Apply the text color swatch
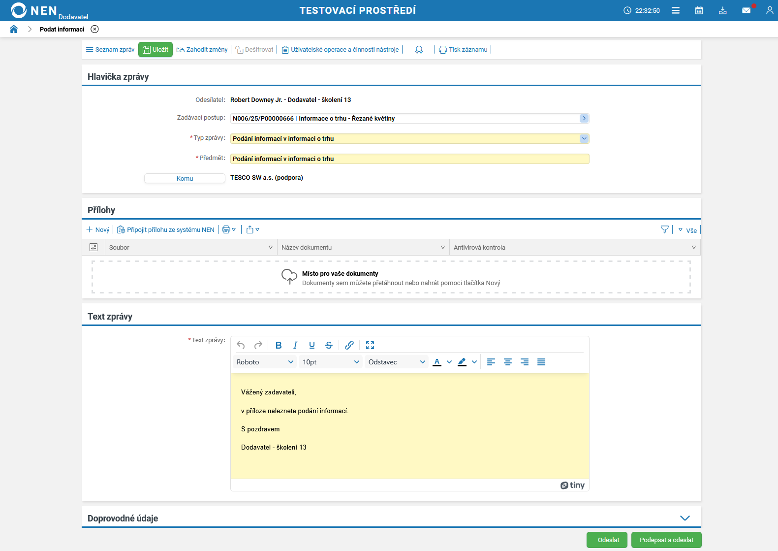Screen dimensions: 778x551 (437, 362)
